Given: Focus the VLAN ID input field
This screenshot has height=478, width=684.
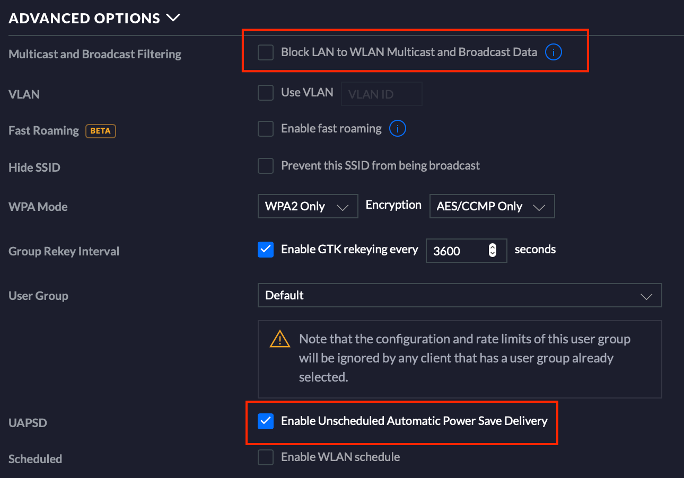Looking at the screenshot, I should (x=382, y=94).
